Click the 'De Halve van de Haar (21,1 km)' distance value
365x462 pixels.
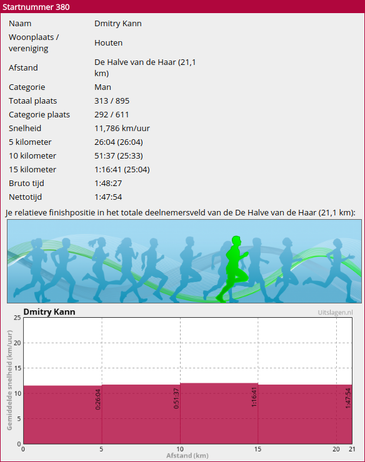coord(145,68)
